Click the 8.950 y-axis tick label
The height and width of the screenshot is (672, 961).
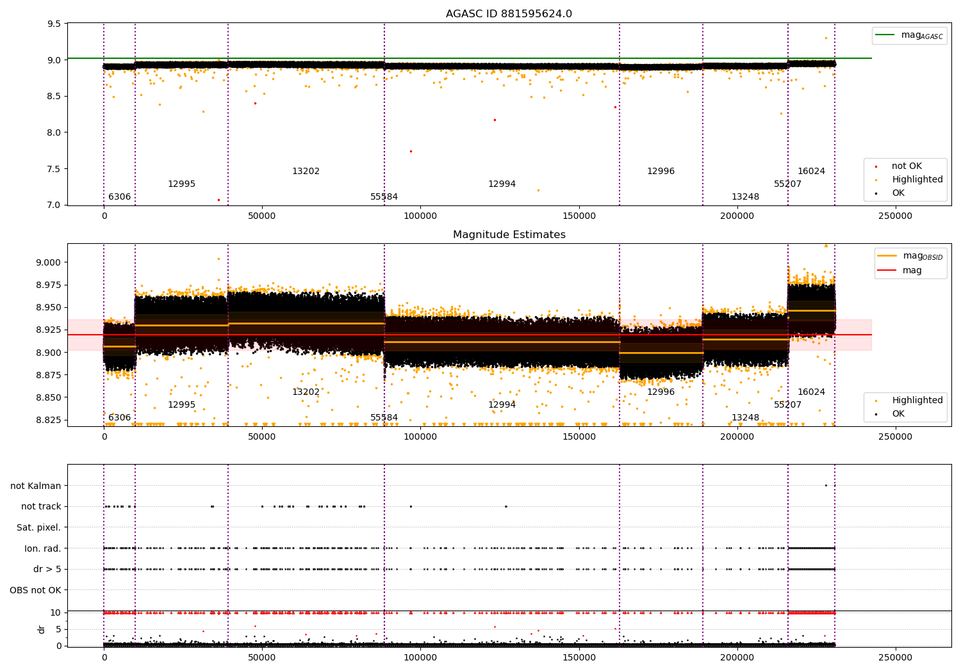point(49,308)
